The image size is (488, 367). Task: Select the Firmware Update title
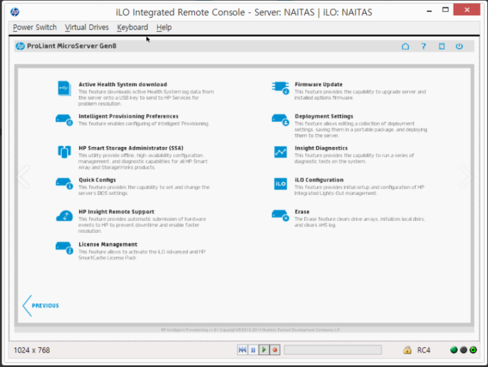[x=319, y=84]
